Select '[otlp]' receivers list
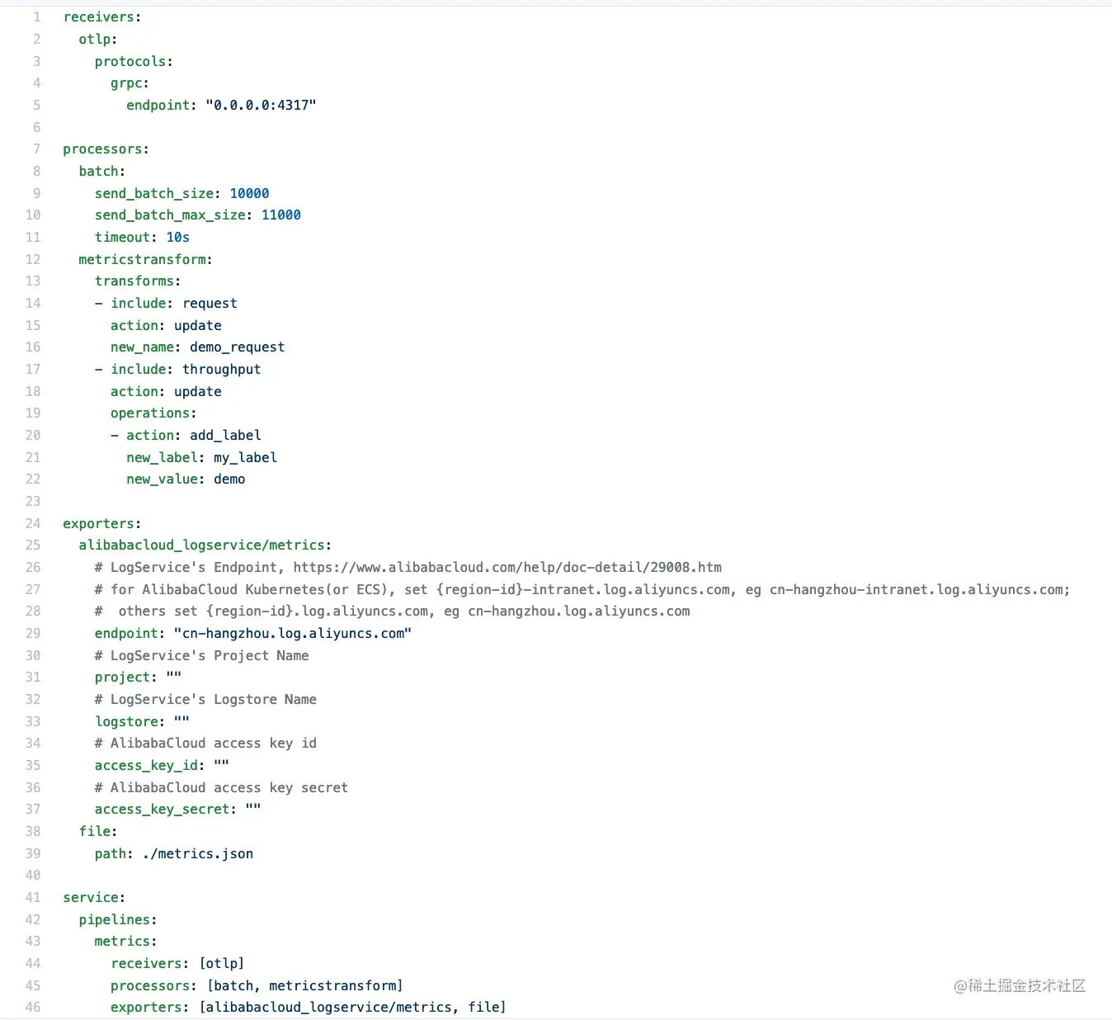1112x1020 pixels. pyautogui.click(x=222, y=963)
